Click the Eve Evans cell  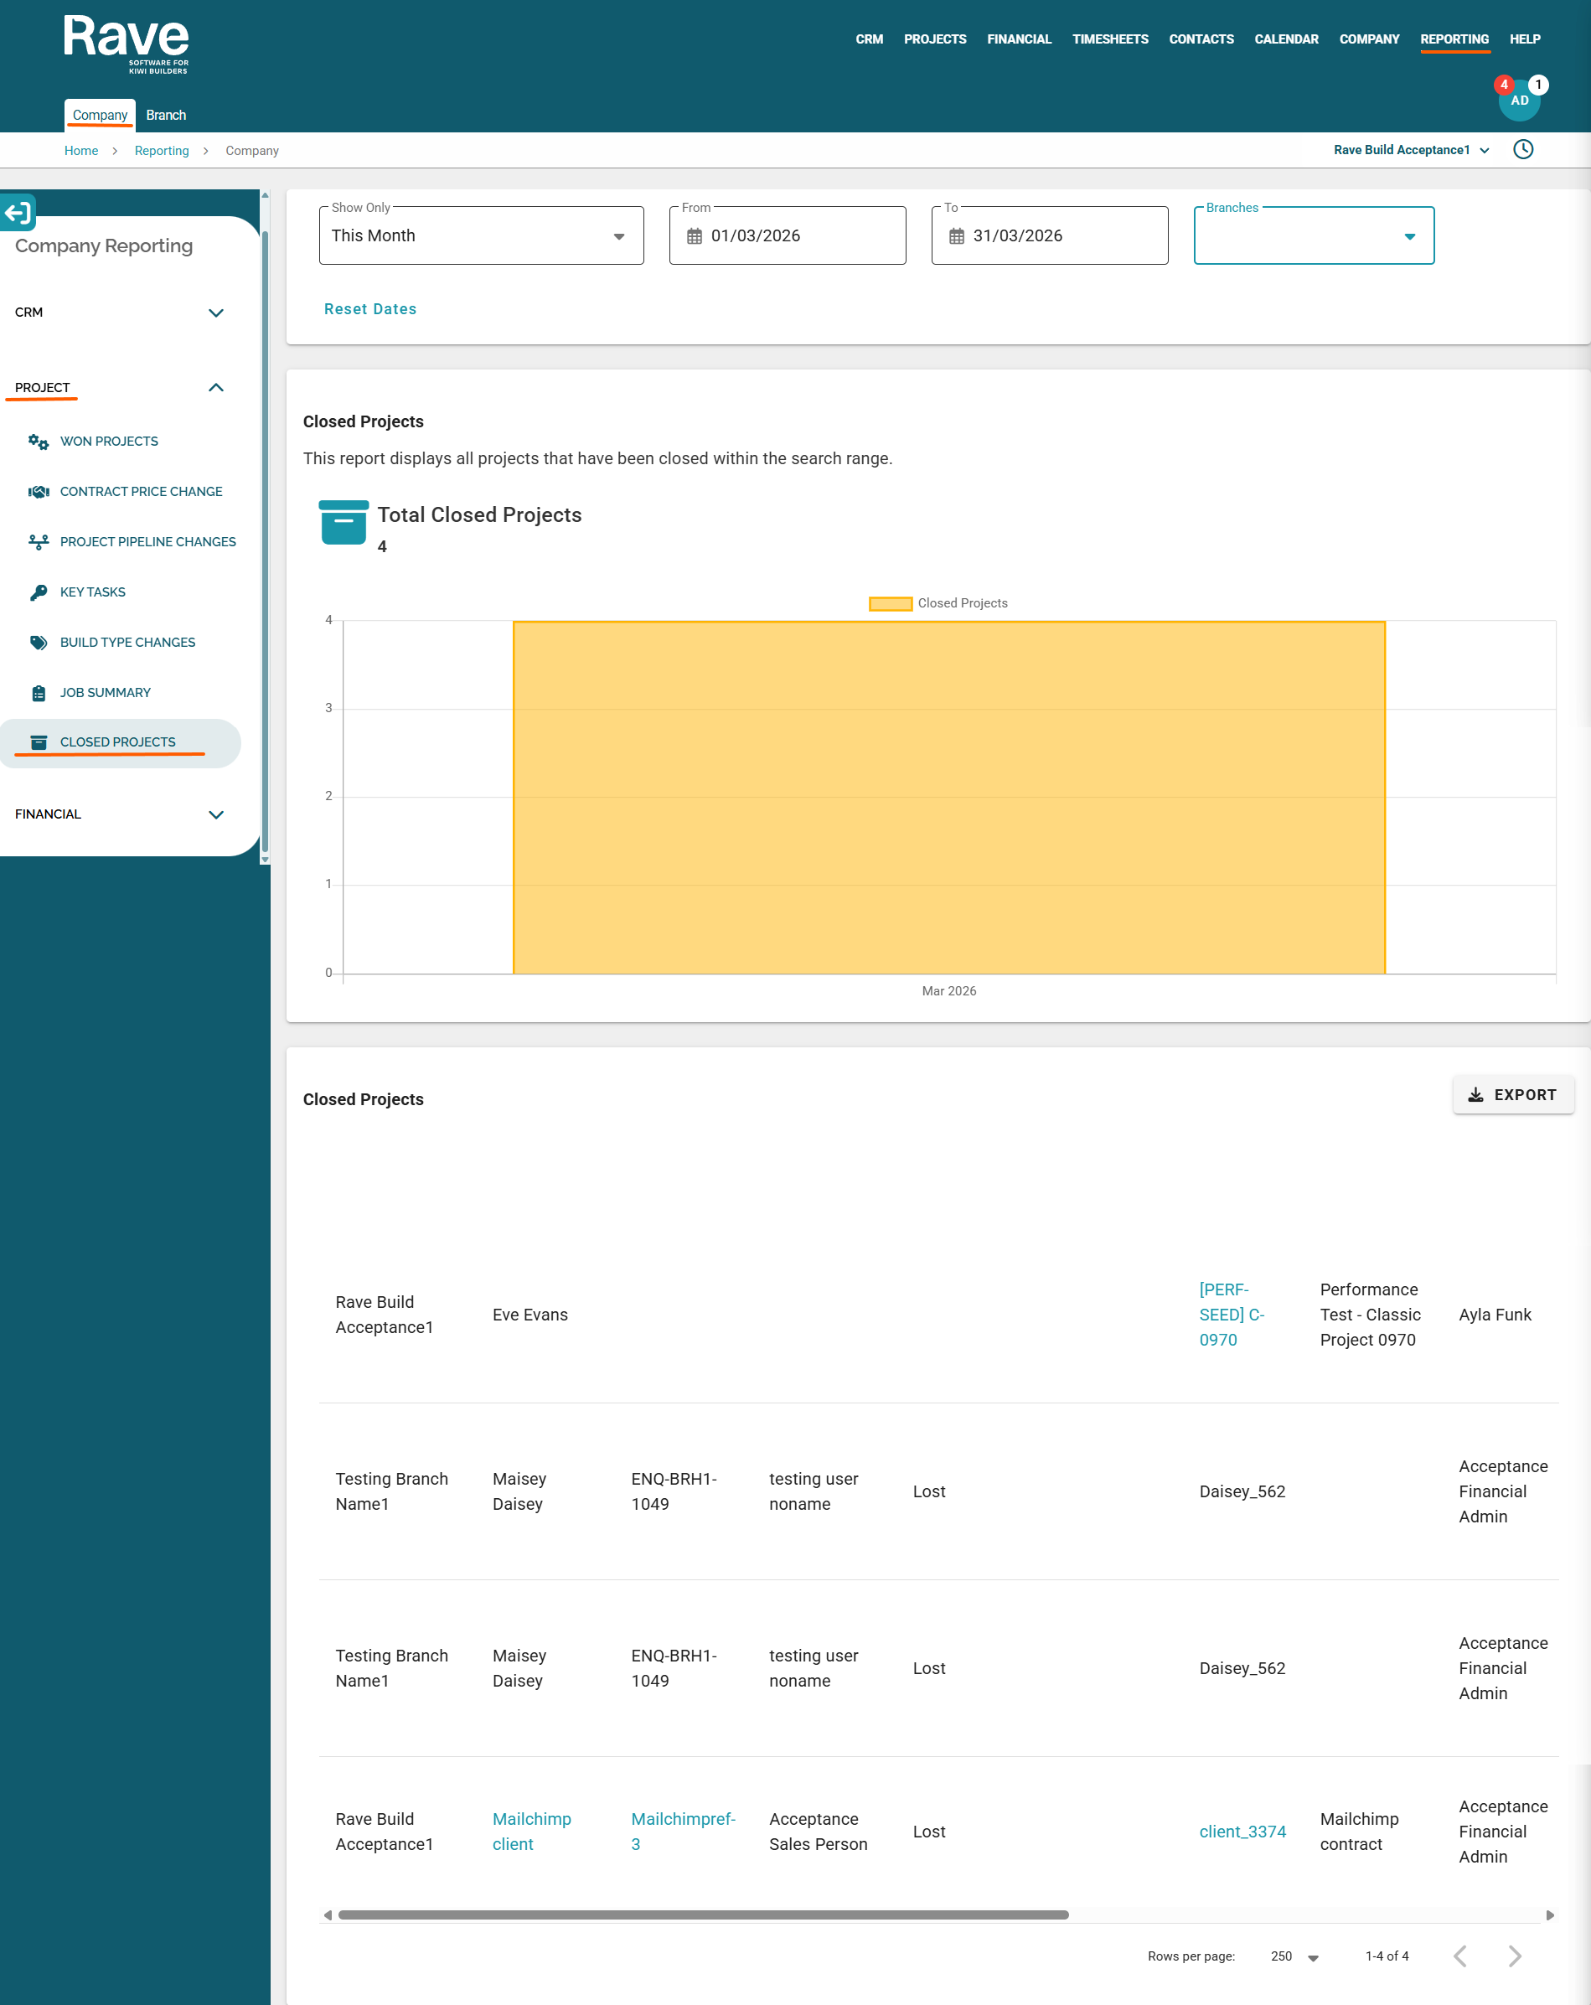point(530,1315)
